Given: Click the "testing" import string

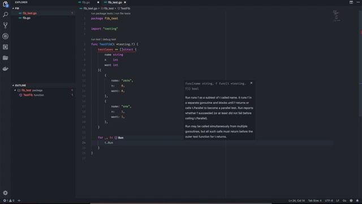Looking at the screenshot, I should (110, 29).
